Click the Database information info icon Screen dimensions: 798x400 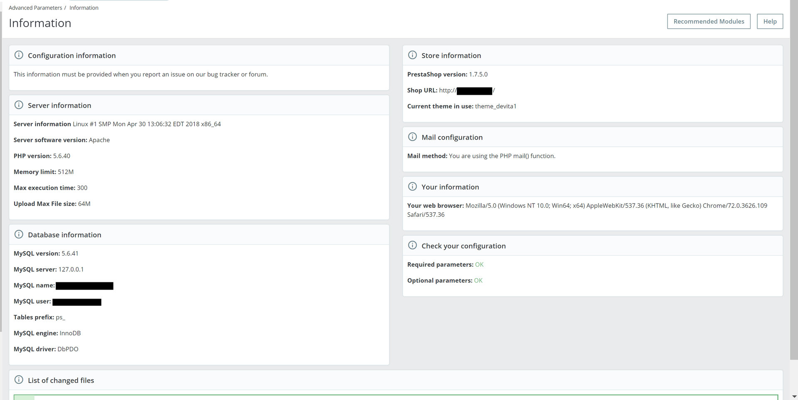19,234
